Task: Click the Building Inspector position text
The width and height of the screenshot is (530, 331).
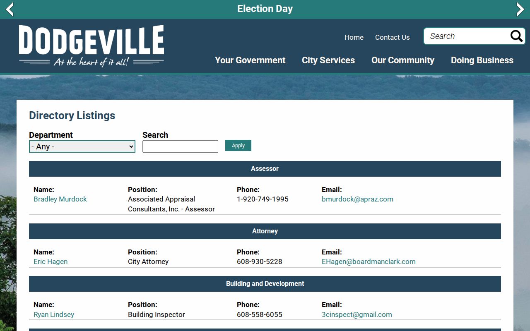Action: pos(157,314)
